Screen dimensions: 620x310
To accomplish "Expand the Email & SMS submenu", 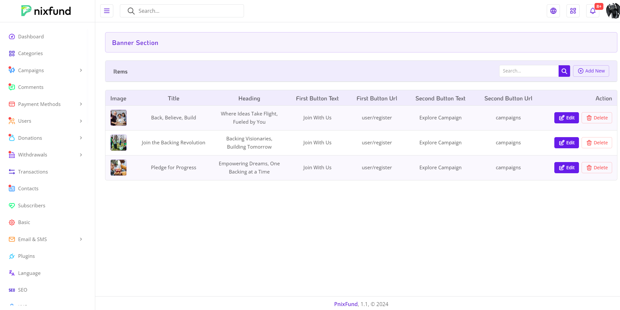I will [81, 239].
